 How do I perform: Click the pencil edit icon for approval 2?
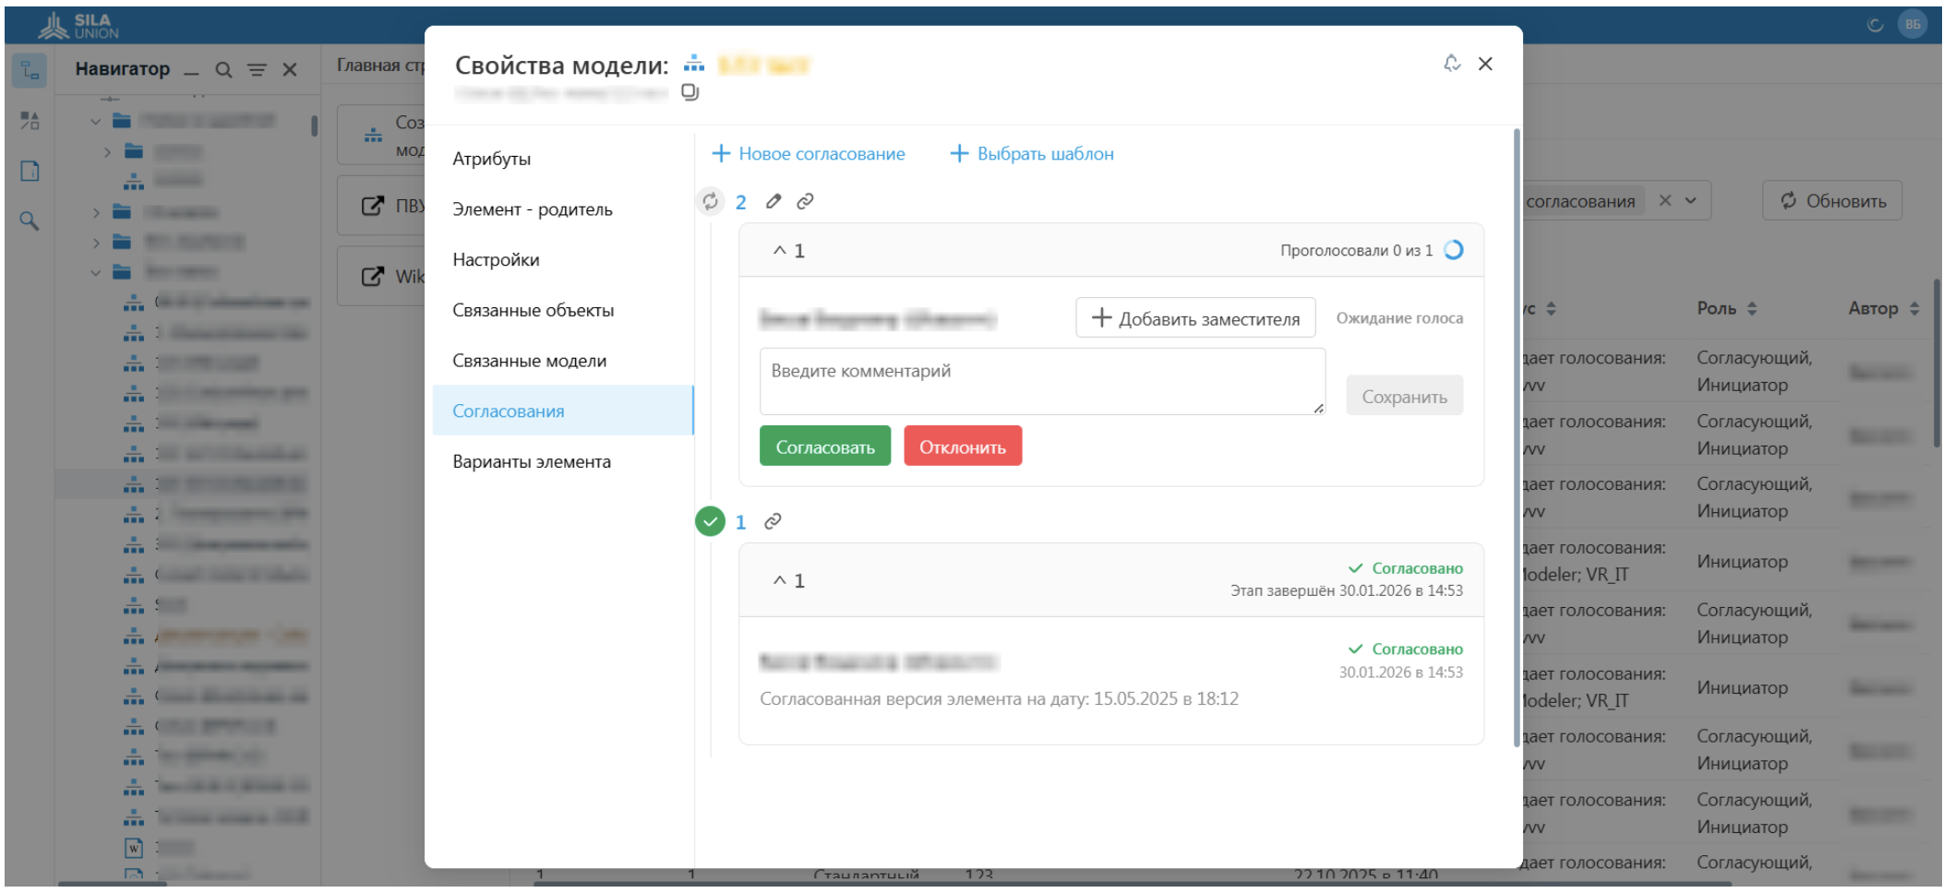774,201
